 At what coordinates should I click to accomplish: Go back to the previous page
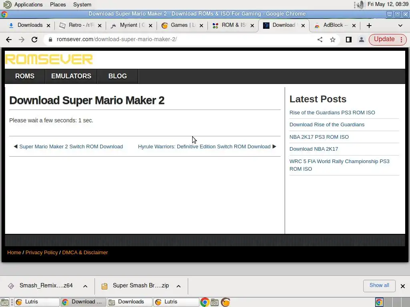9,40
